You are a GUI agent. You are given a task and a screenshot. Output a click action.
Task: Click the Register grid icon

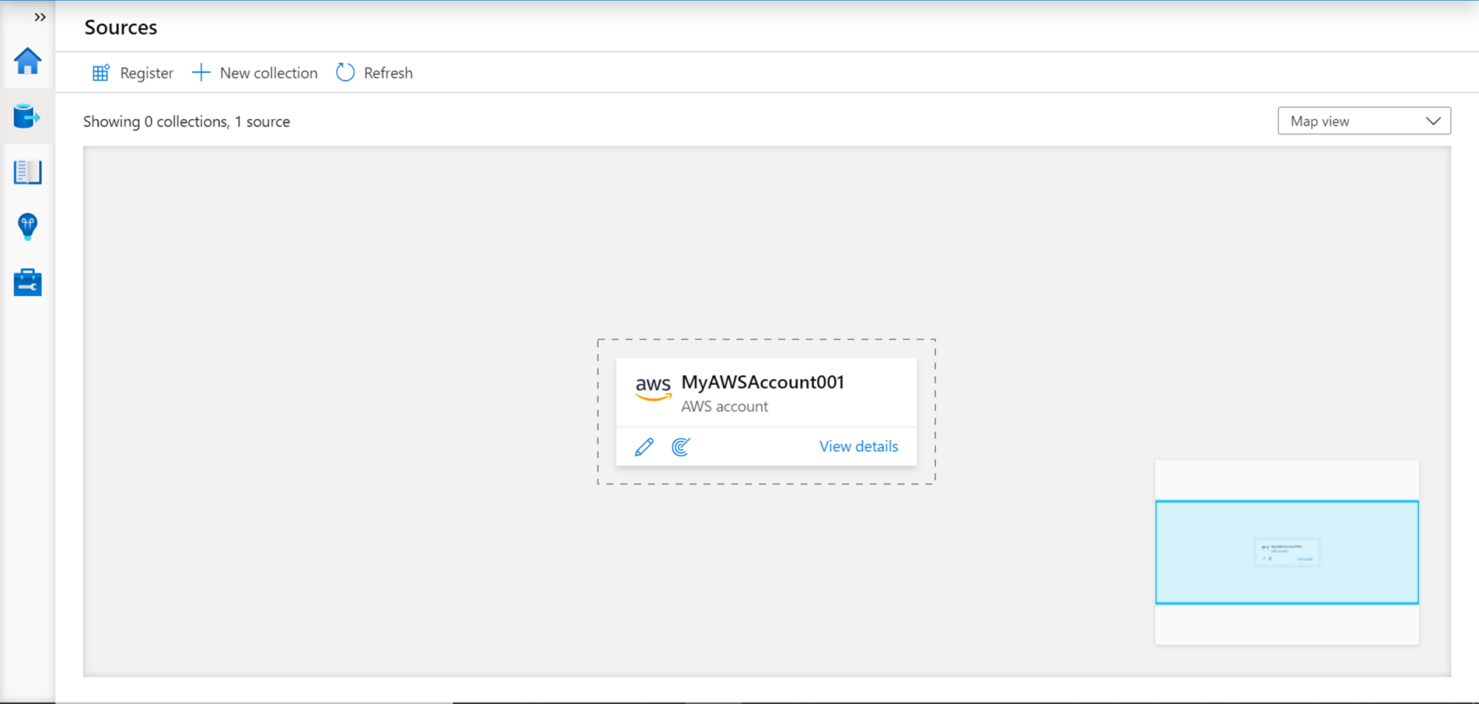101,72
